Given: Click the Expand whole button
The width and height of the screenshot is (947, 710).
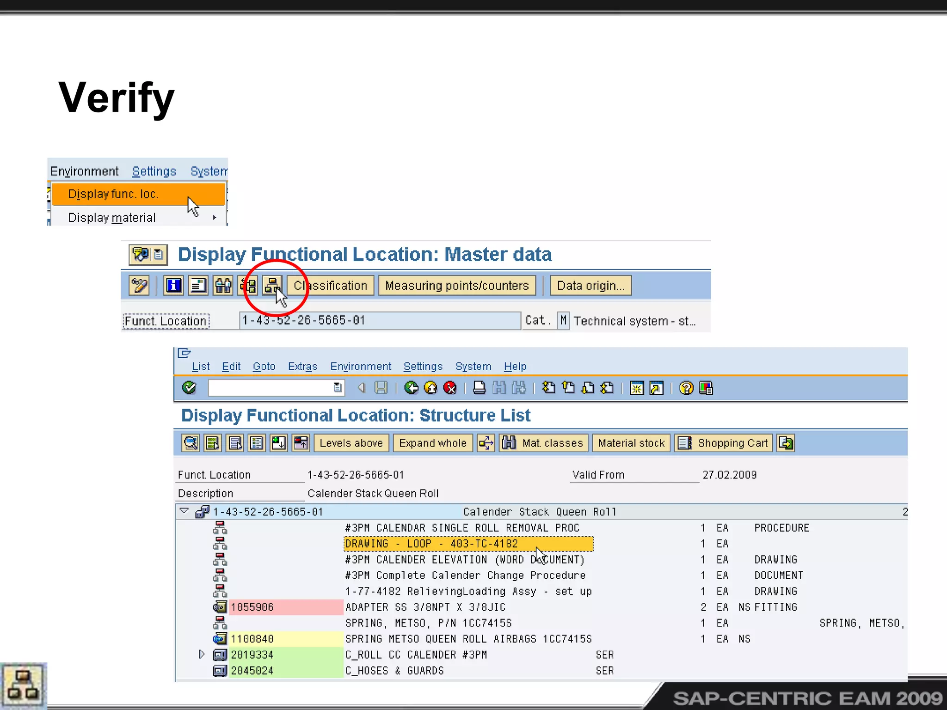Looking at the screenshot, I should point(433,443).
